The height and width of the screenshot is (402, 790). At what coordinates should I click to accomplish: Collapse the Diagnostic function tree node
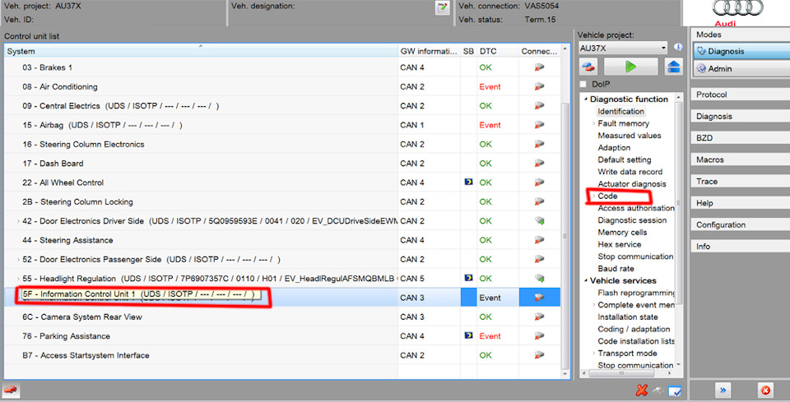pyautogui.click(x=585, y=99)
